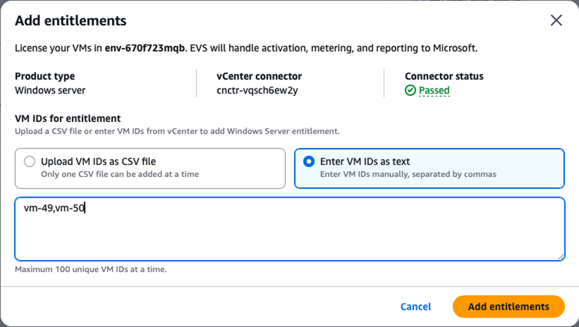Click the cnctr-vqsch6ew2y connector ID

pos(257,90)
